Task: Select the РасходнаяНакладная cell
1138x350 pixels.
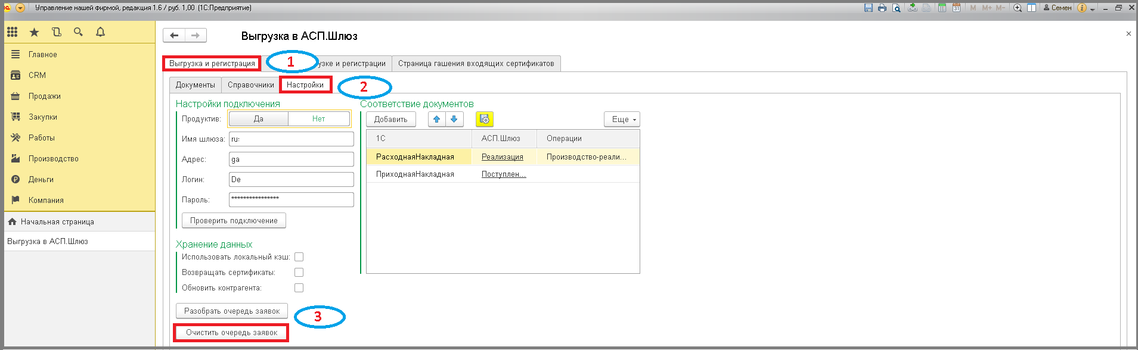Action: 419,157
